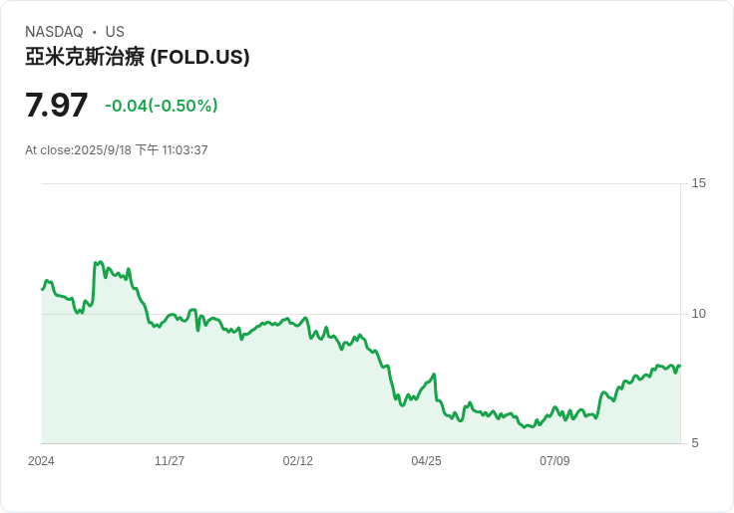Select the 02/12 x-axis date label
Screen dimensions: 734x513
coord(298,461)
